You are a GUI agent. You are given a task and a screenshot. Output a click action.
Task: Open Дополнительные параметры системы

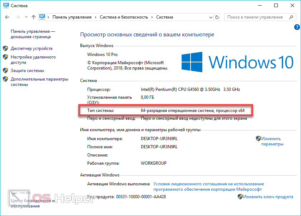click(x=39, y=82)
